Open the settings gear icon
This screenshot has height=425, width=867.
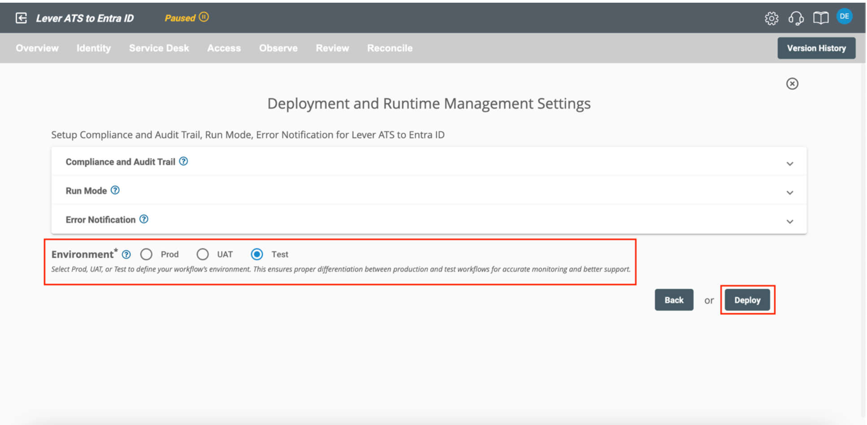pyautogui.click(x=771, y=18)
